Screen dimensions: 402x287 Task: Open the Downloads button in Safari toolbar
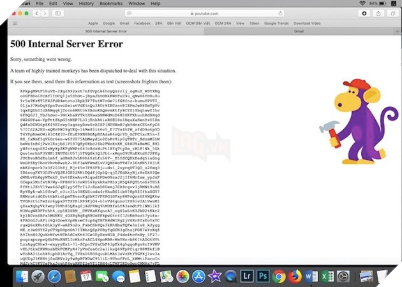coord(364,13)
